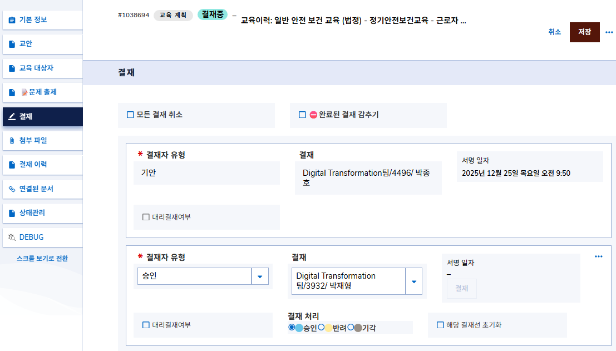
Task: Click the clipboard icon beside 기본 정보
Action: 12,20
